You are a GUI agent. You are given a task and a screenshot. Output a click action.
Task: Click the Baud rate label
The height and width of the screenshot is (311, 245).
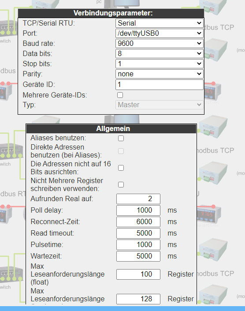[x=39, y=43]
